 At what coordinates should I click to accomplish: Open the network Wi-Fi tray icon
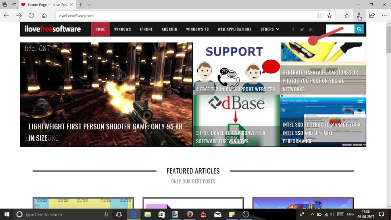point(326,214)
